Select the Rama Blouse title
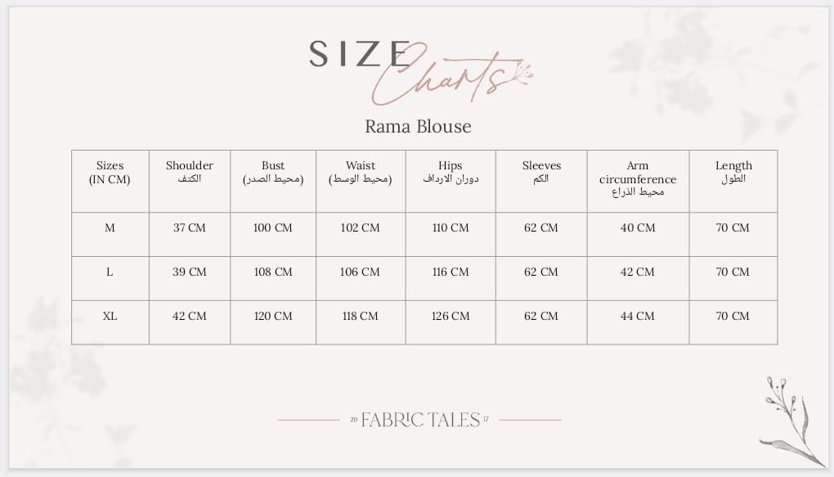834x477 pixels. pos(418,127)
